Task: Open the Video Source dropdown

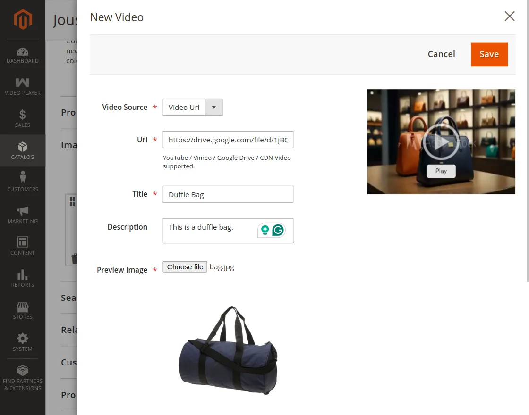Action: [213, 107]
